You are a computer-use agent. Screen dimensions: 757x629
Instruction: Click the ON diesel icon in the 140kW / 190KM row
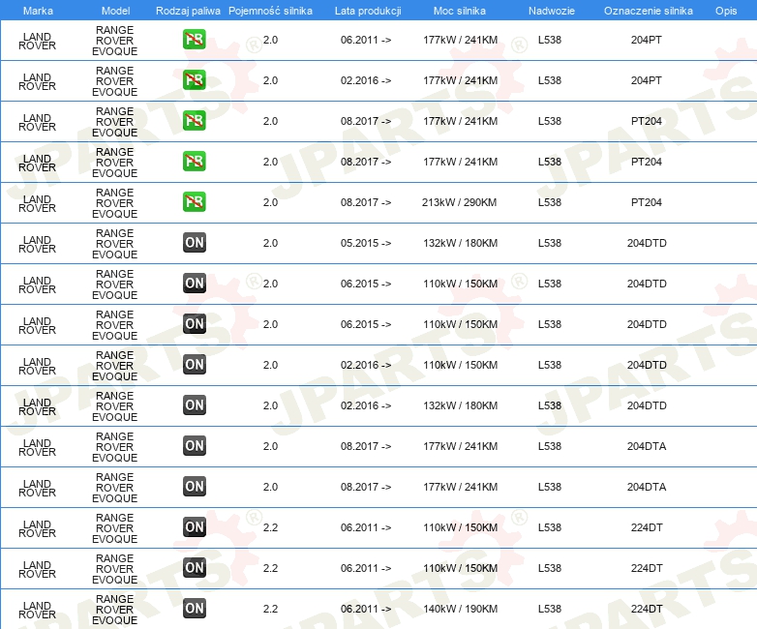195,609
